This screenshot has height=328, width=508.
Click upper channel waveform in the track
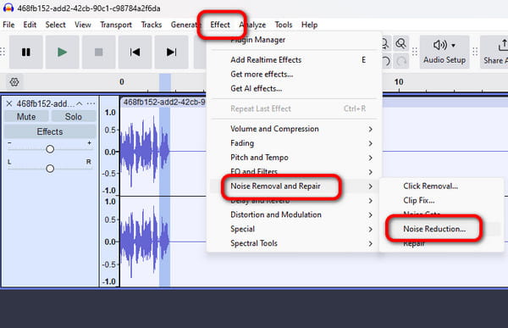pos(145,151)
